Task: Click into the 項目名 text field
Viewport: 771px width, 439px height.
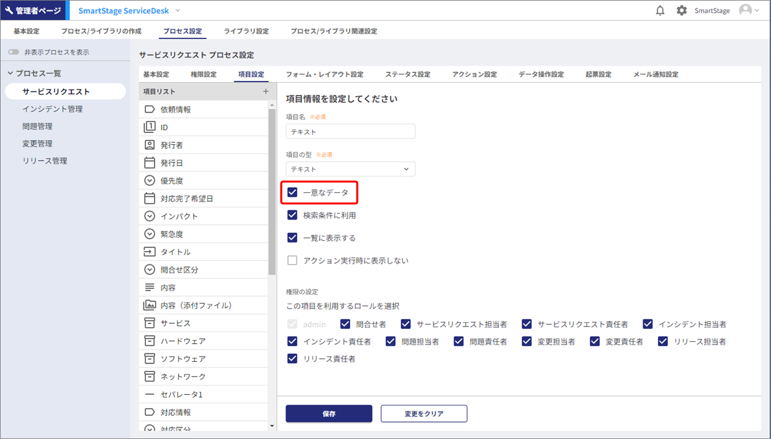Action: (x=350, y=131)
